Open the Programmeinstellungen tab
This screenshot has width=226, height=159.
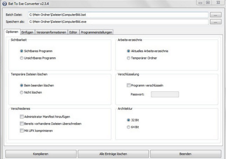(x=96, y=32)
